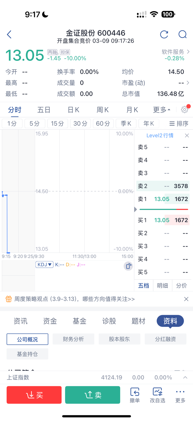Tap the order book left triangle marker

[135, 209]
